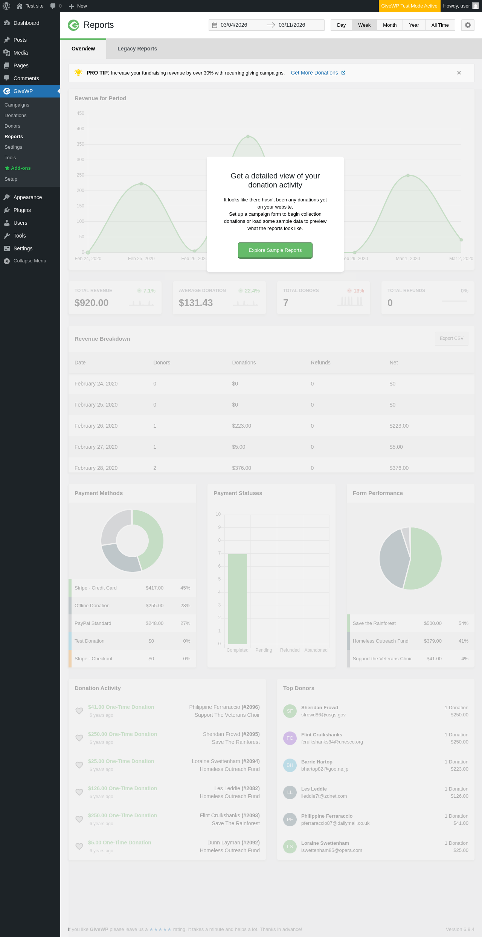Open the reports settings gear icon
Viewport: 482px width, 937px height.
pyautogui.click(x=468, y=25)
